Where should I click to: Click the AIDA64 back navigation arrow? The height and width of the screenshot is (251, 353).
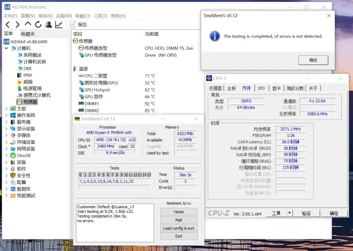point(7,25)
